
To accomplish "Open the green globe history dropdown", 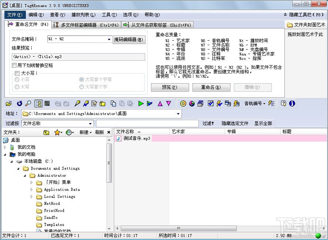I will coord(70,132).
